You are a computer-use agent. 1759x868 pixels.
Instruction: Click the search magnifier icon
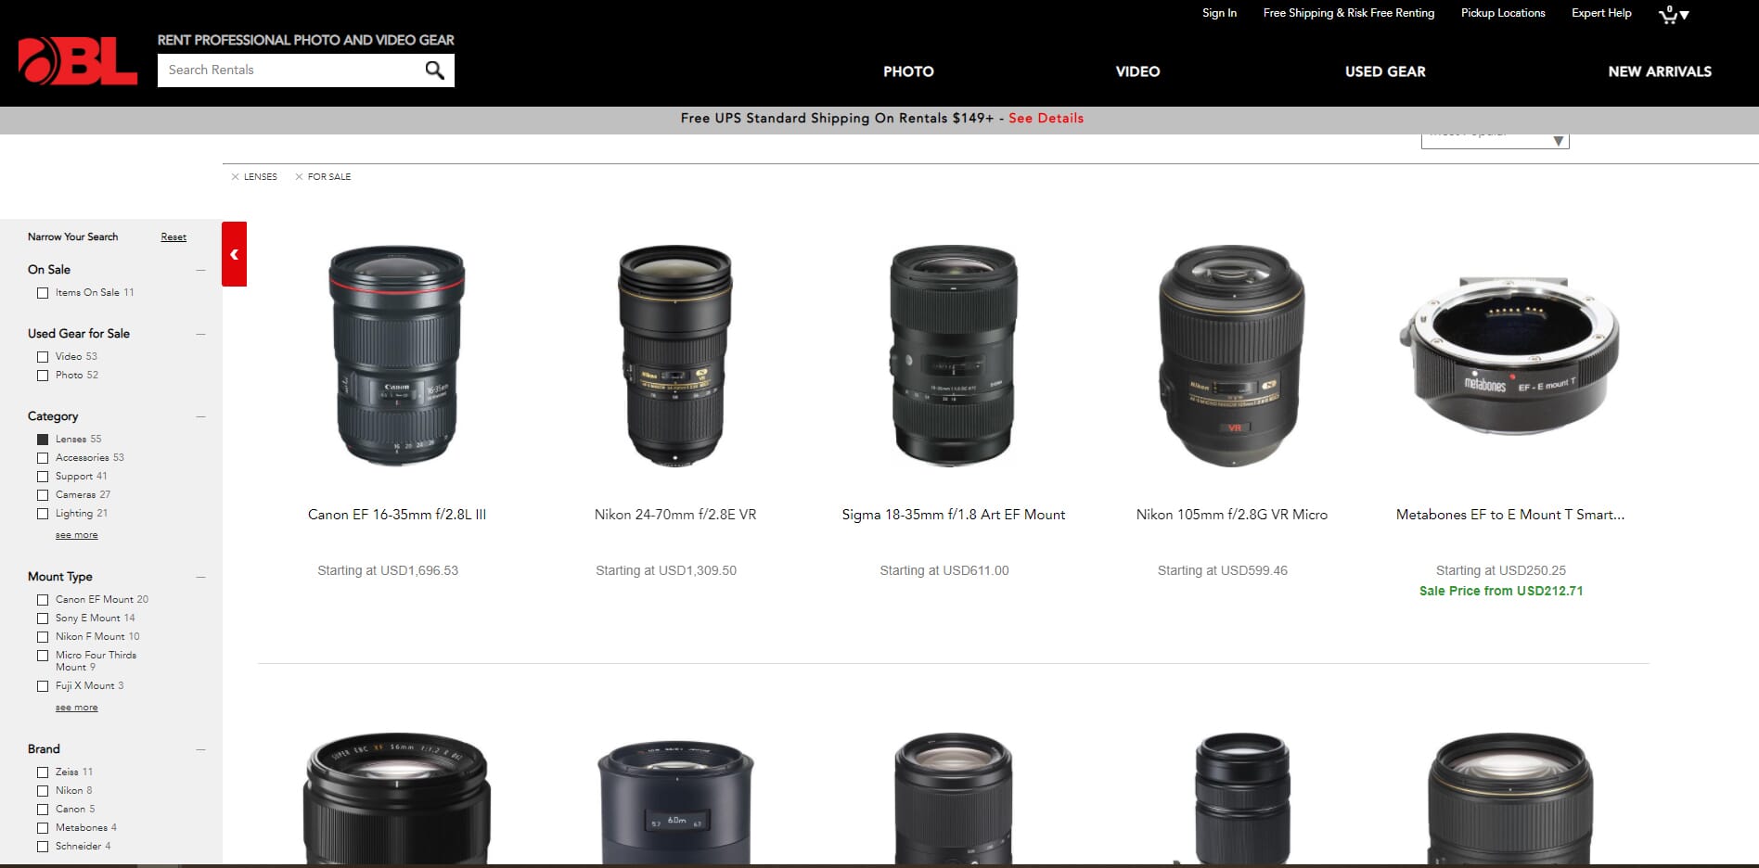point(434,70)
